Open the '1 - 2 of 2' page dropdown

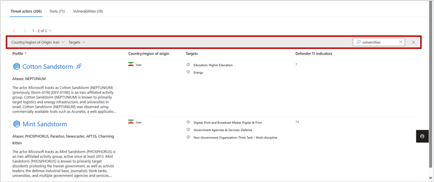[42, 31]
